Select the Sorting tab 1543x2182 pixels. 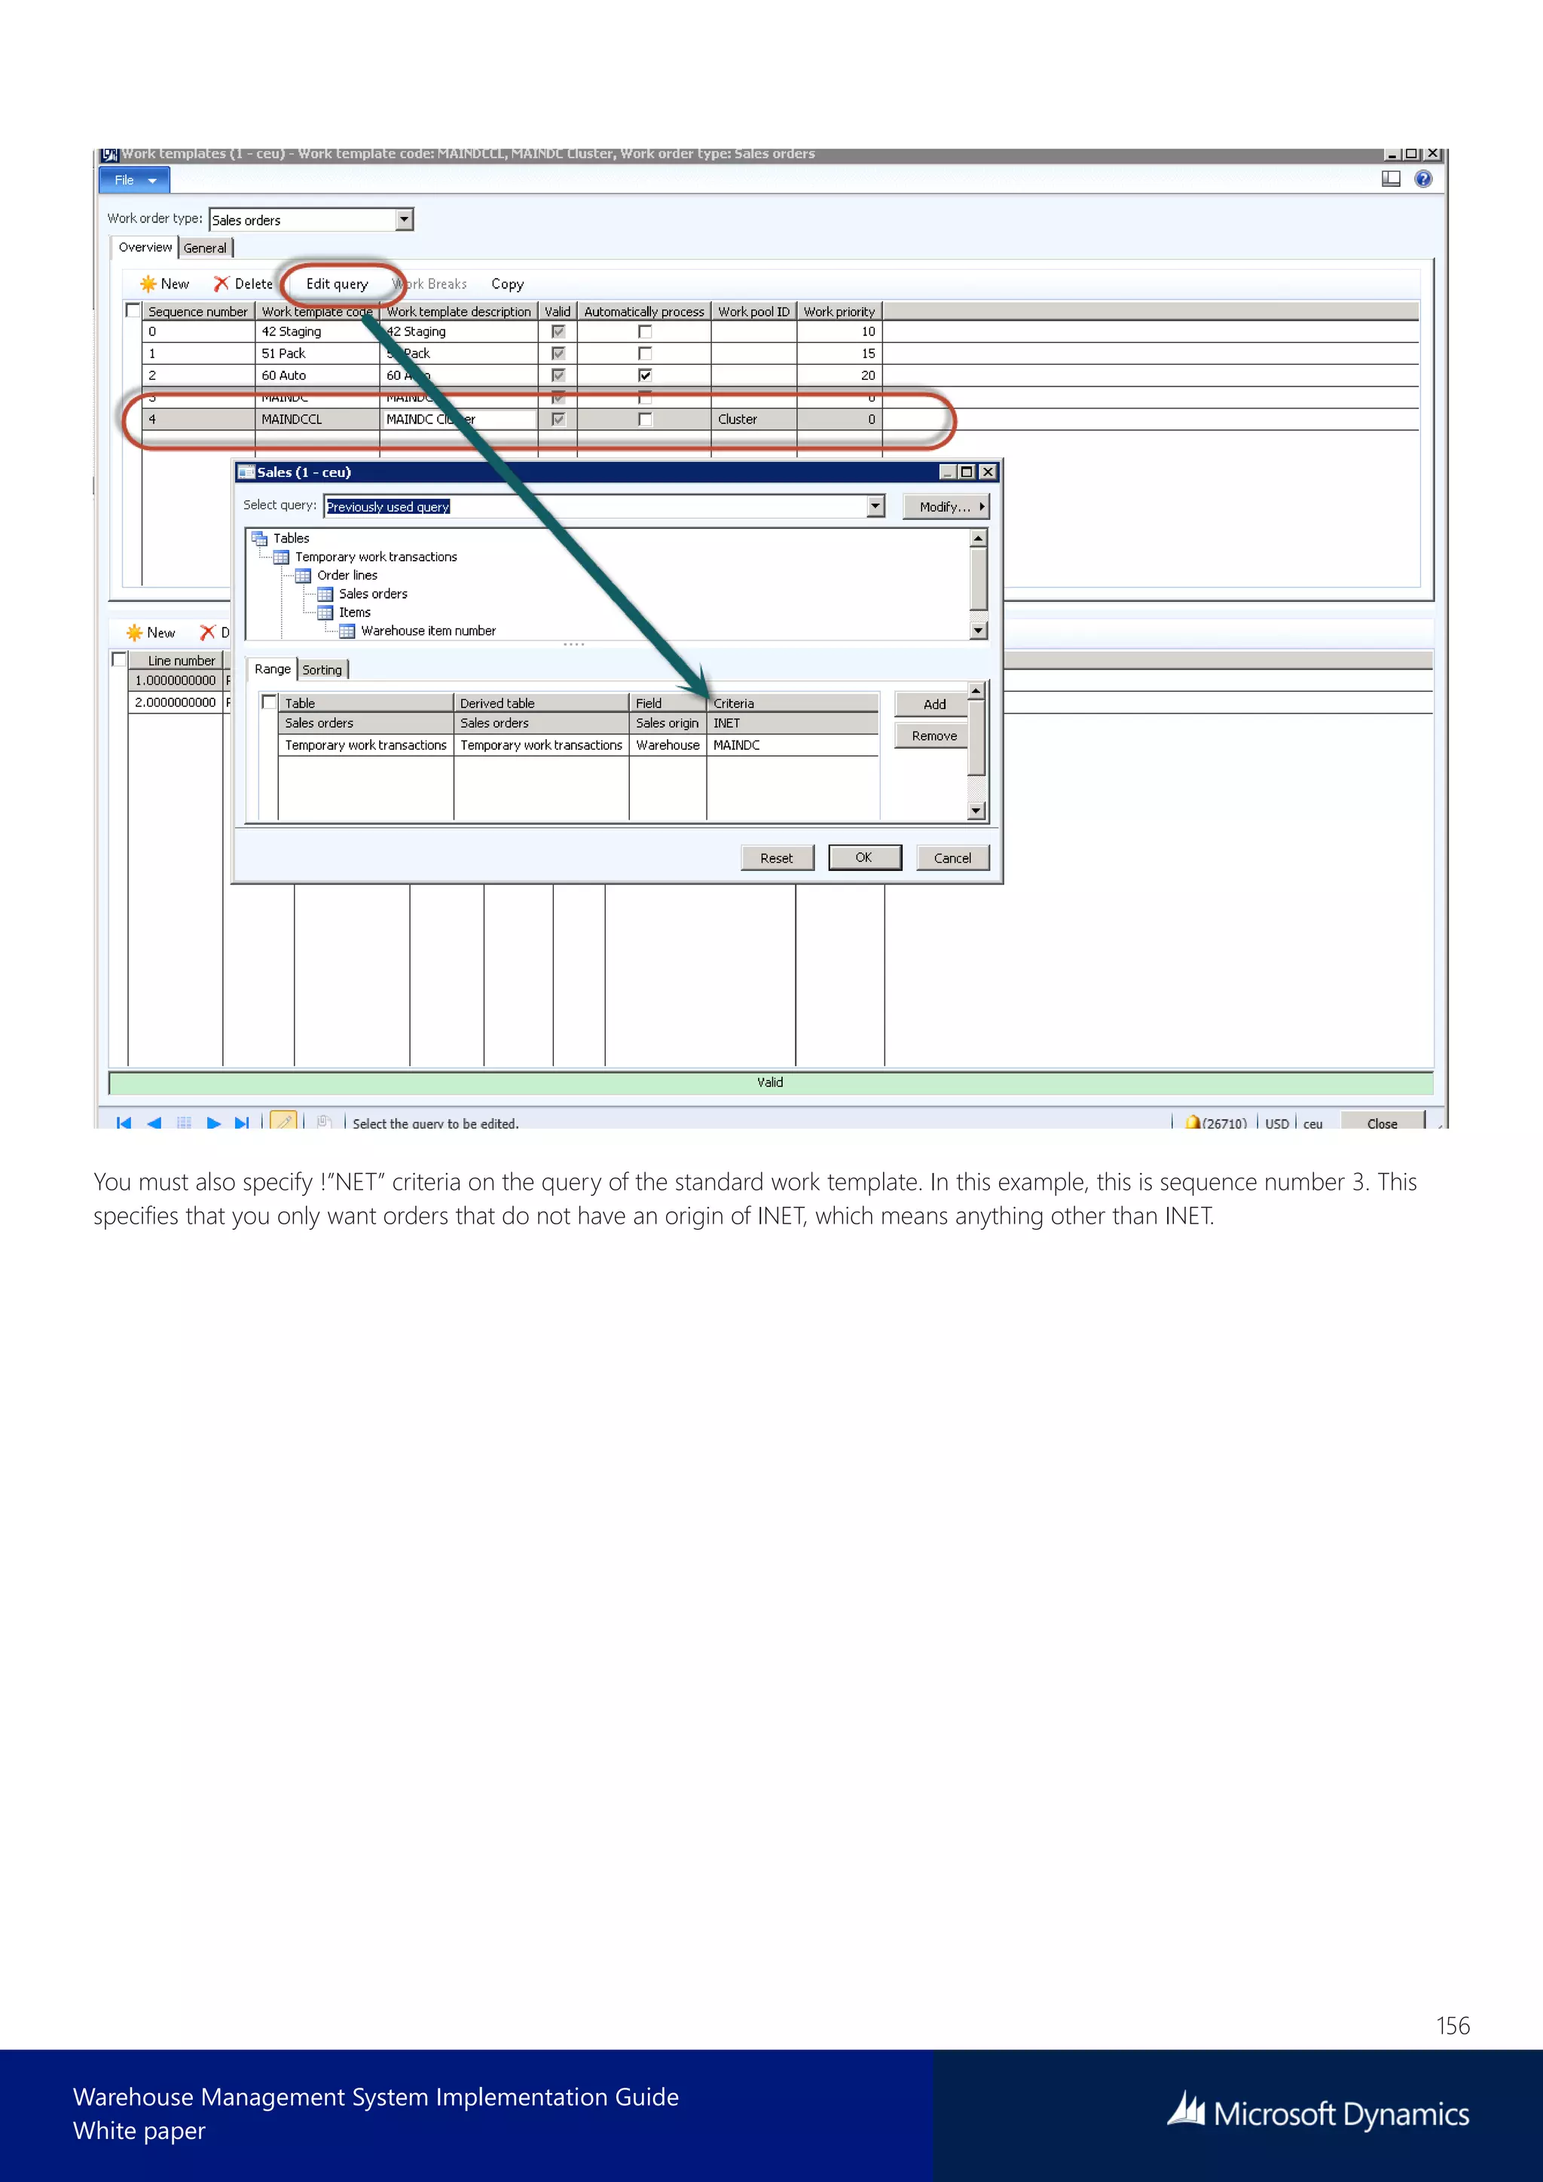point(322,670)
